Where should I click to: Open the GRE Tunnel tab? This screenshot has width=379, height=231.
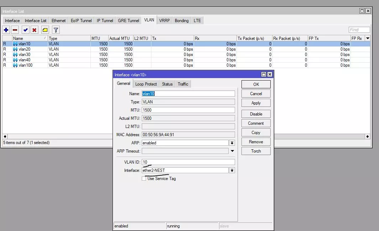pos(129,21)
